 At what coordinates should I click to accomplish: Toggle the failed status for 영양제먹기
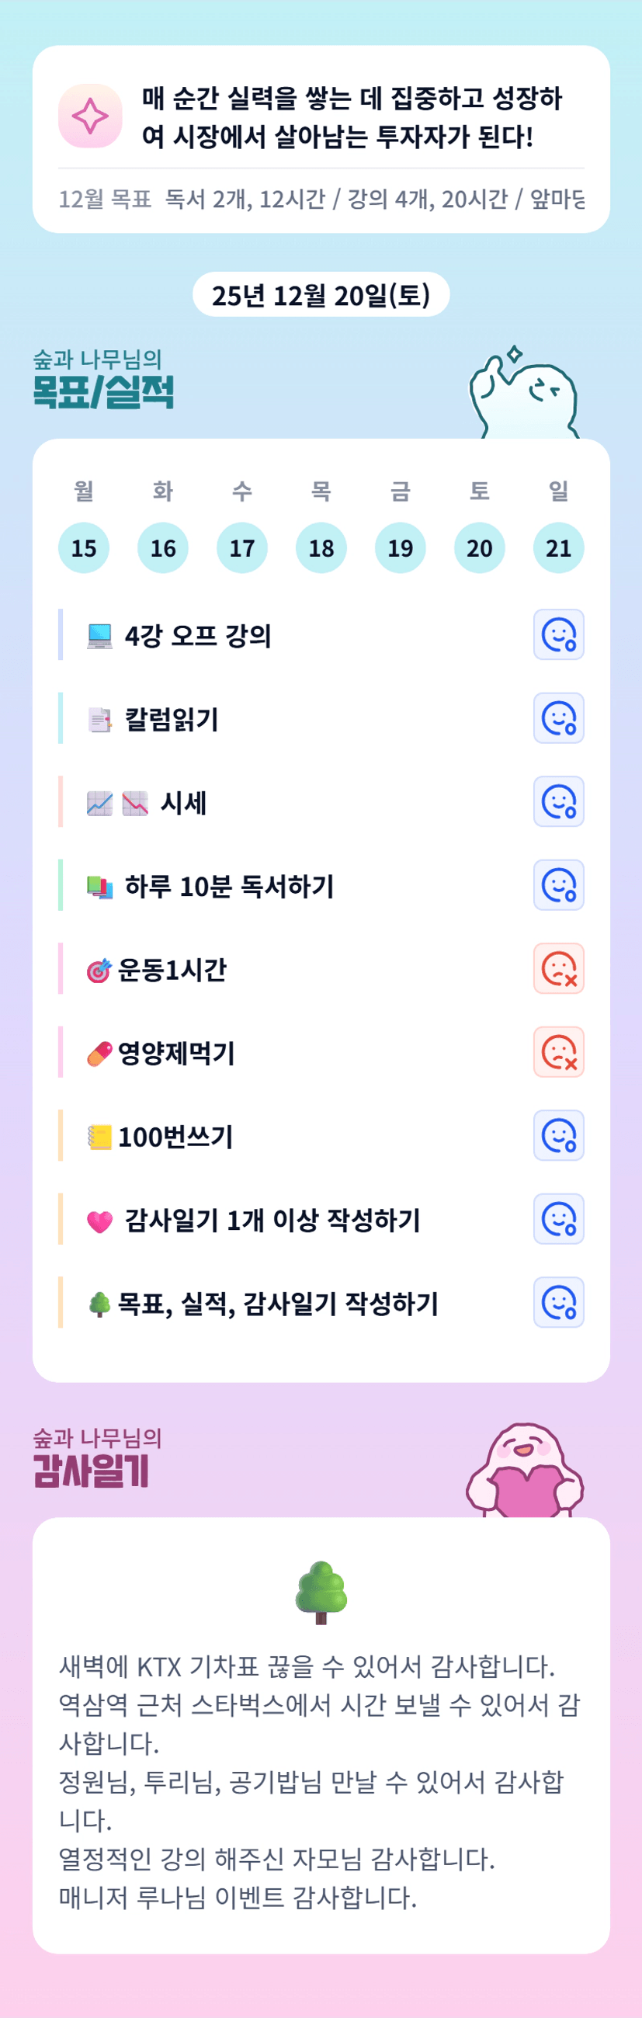pos(558,1052)
